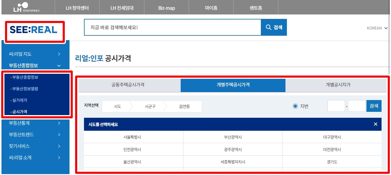Open LH 청약센터 menu
The height and width of the screenshot is (175, 391).
click(x=77, y=8)
